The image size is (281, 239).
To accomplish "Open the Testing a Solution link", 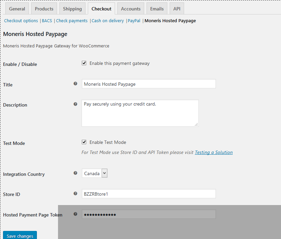I will pos(214,152).
